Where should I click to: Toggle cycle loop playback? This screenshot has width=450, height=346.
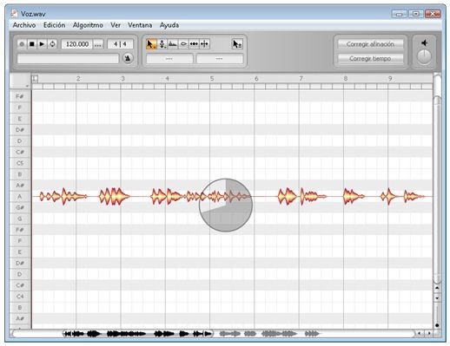[52, 44]
